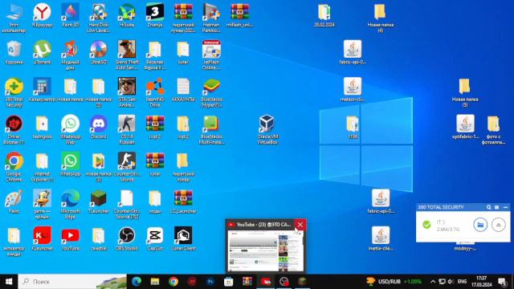The width and height of the screenshot is (514, 289).
Task: Open the folder dated 28.02.2024
Action: coord(324,16)
